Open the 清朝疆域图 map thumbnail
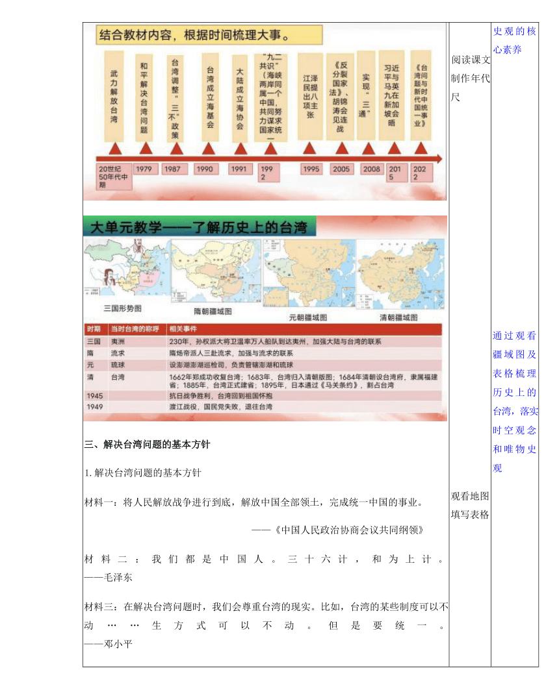 400,274
